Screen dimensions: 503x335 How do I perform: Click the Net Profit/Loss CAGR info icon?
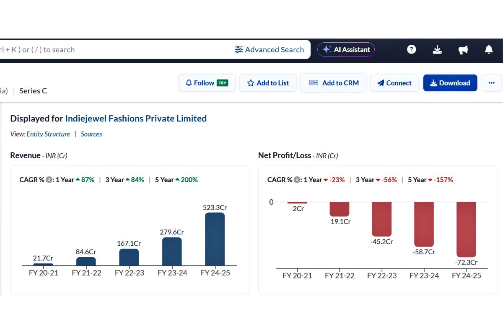[297, 180]
